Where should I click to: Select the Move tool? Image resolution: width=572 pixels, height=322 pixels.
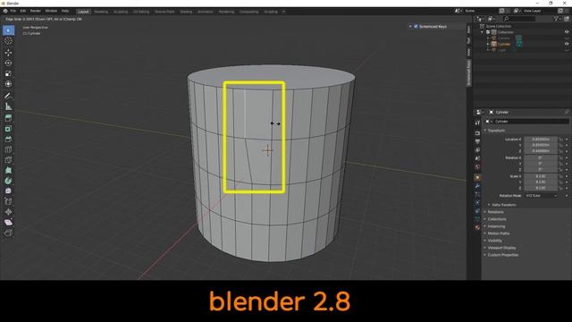click(x=8, y=53)
